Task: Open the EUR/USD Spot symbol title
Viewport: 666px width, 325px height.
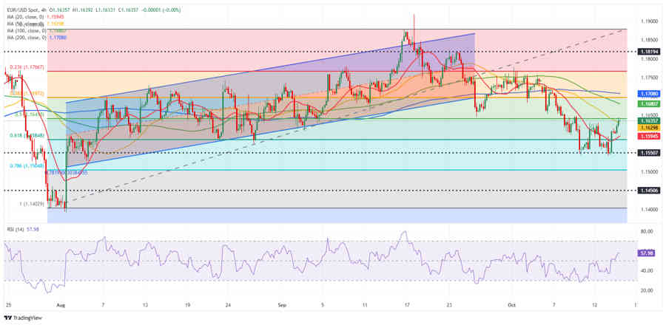Action: click(x=23, y=7)
